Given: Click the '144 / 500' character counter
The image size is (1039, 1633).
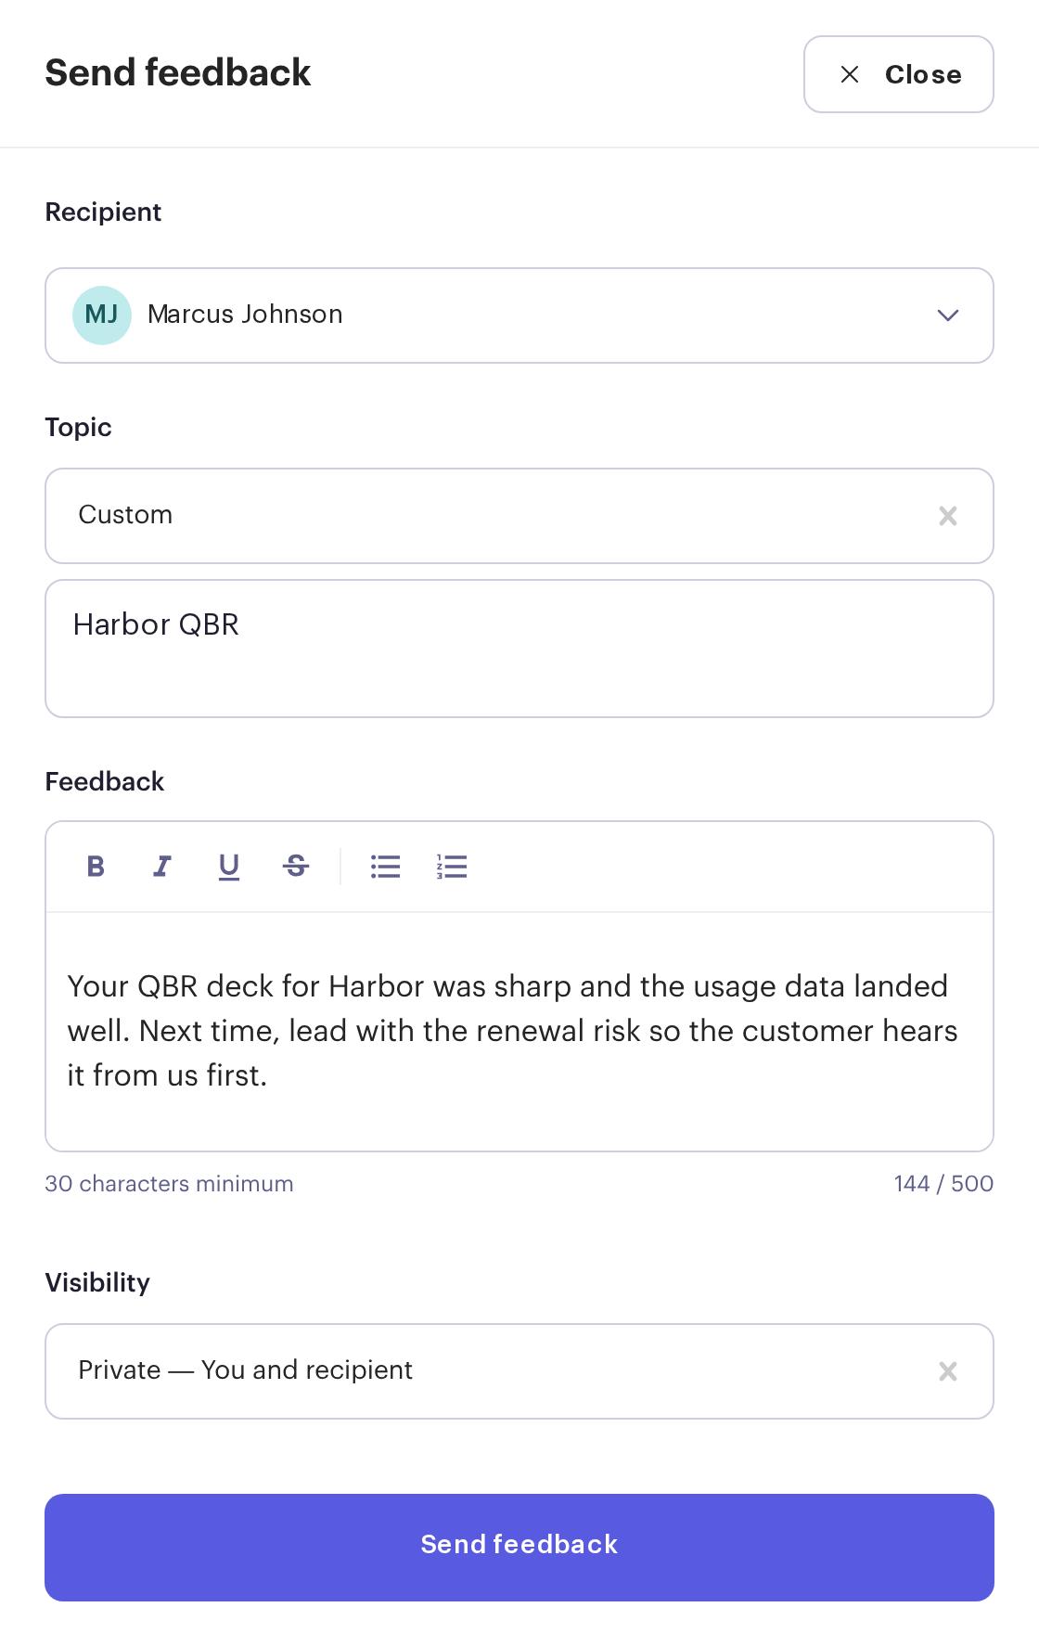Looking at the screenshot, I should click(x=943, y=1184).
